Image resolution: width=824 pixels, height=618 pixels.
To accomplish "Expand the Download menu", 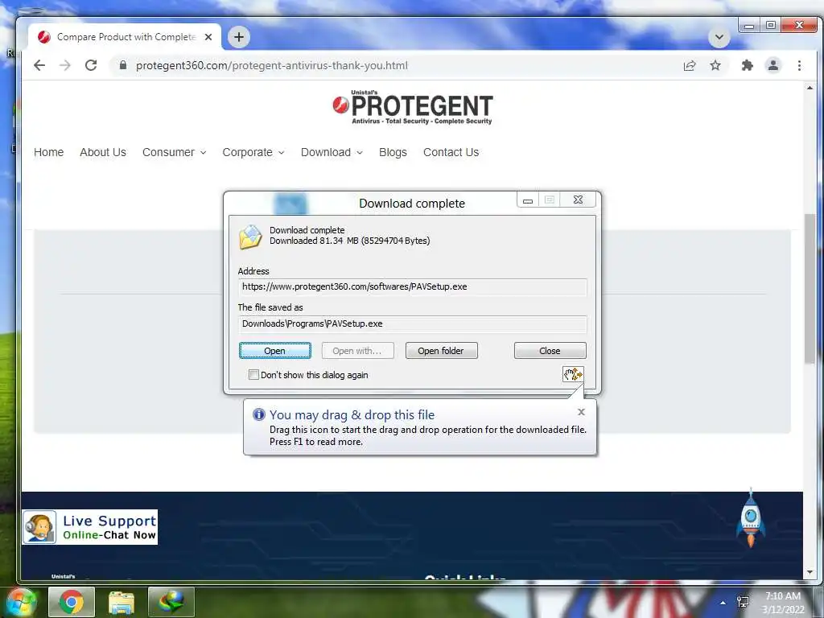I will coord(332,152).
